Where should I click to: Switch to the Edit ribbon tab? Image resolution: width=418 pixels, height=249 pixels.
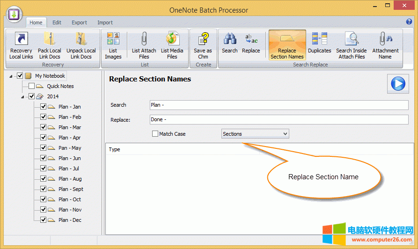point(57,22)
